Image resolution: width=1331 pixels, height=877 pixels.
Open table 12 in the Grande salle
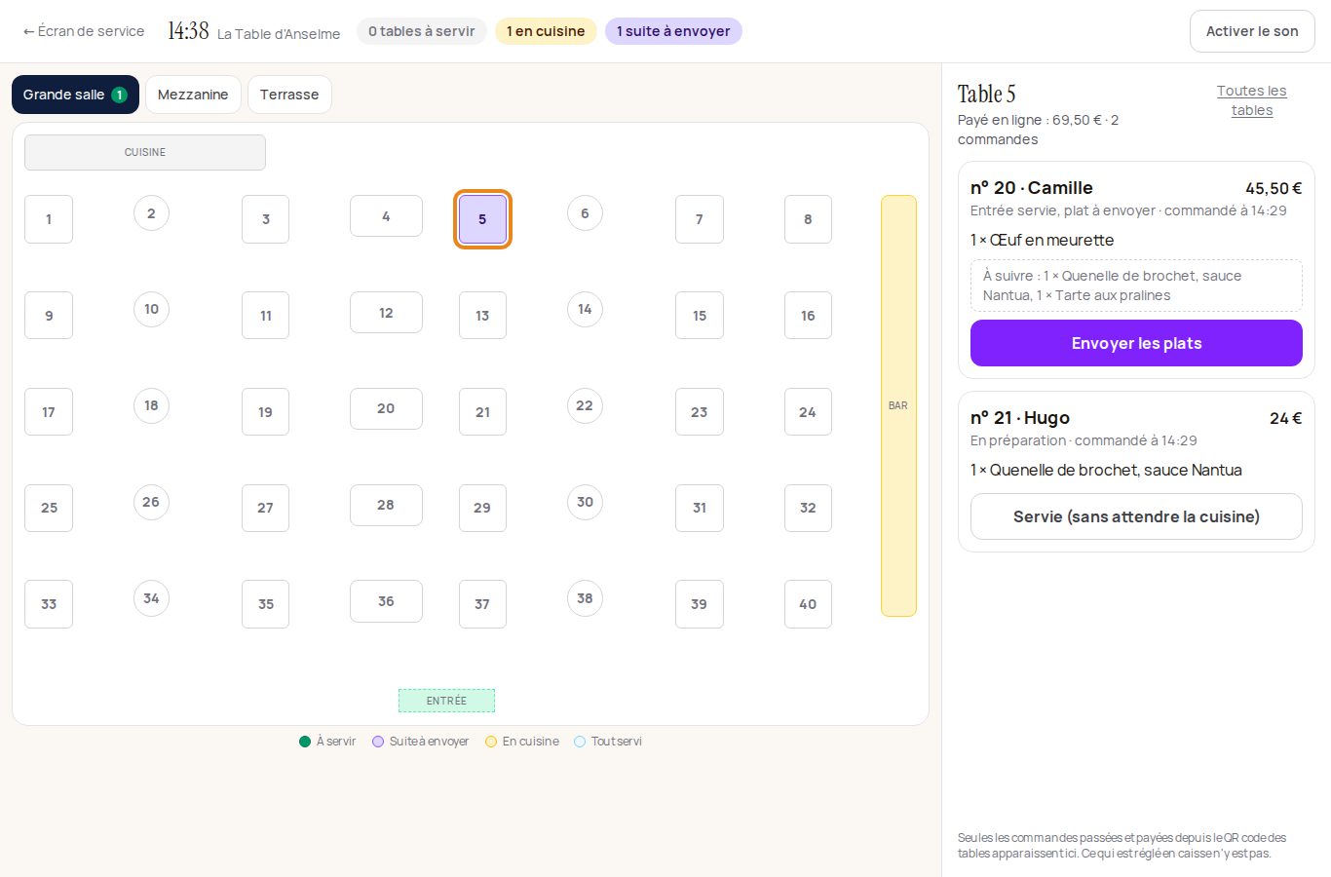(386, 312)
